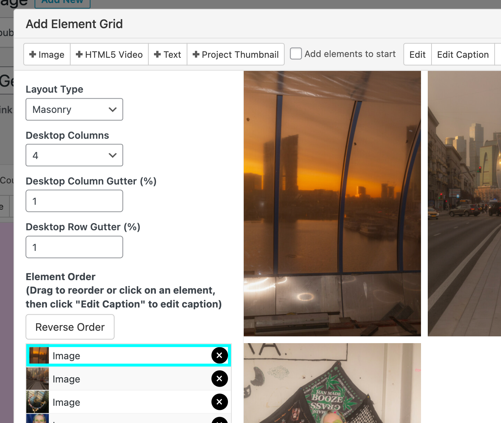Focus the Desktop Column Gutter field
This screenshot has height=423, width=501.
(x=74, y=201)
